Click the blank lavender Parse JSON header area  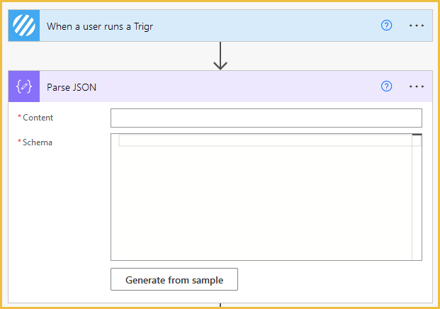tap(239, 86)
